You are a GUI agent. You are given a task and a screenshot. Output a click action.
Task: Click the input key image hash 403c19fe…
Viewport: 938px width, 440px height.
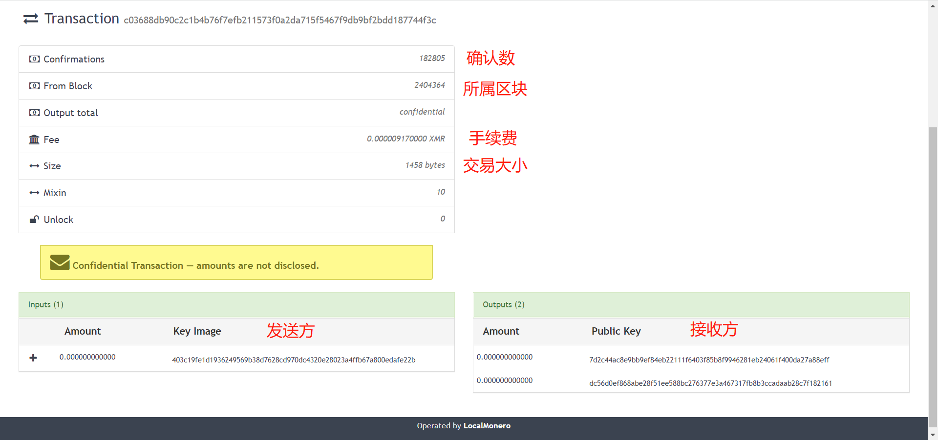[x=293, y=360]
